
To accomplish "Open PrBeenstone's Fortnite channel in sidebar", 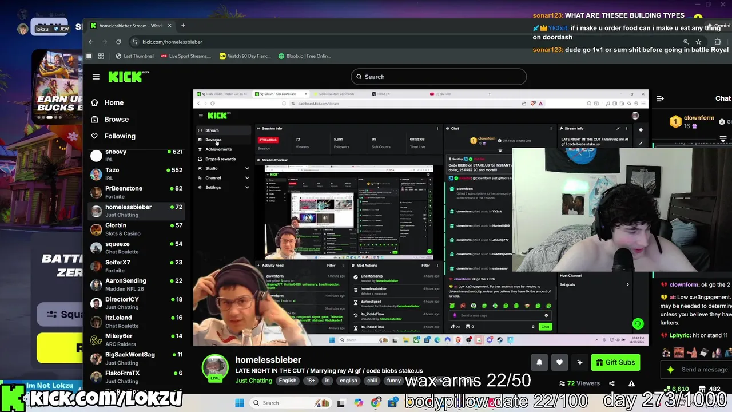I will pos(136,192).
